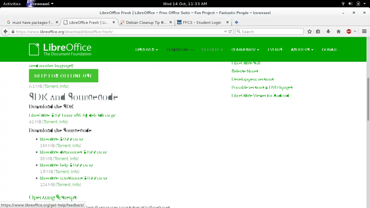Expand the system menu arrow in top bar
Image resolution: width=370 pixels, height=208 pixels.
tap(365, 4)
